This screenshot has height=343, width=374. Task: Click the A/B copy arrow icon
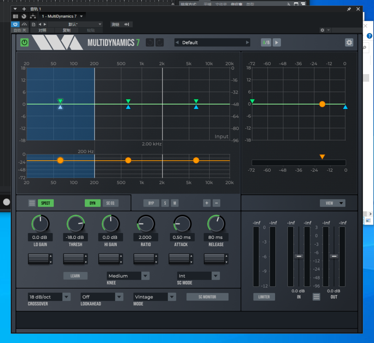(276, 43)
